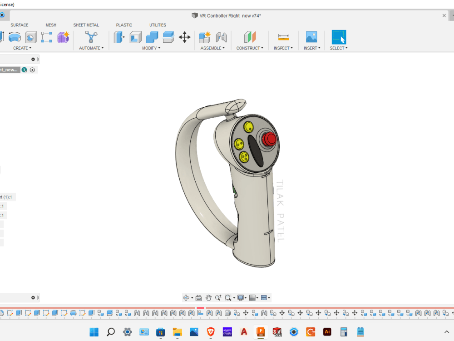Click the square-with-corner-handles Create icon

click(x=47, y=37)
